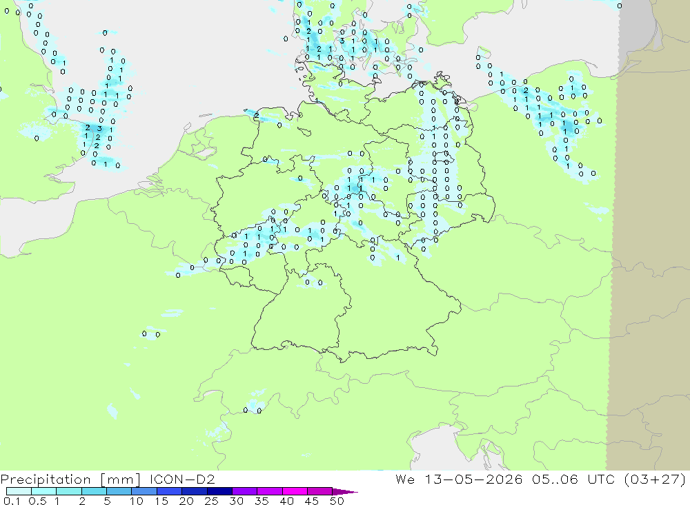
Task: Click the '3' value over Denmark
Action: (342, 41)
